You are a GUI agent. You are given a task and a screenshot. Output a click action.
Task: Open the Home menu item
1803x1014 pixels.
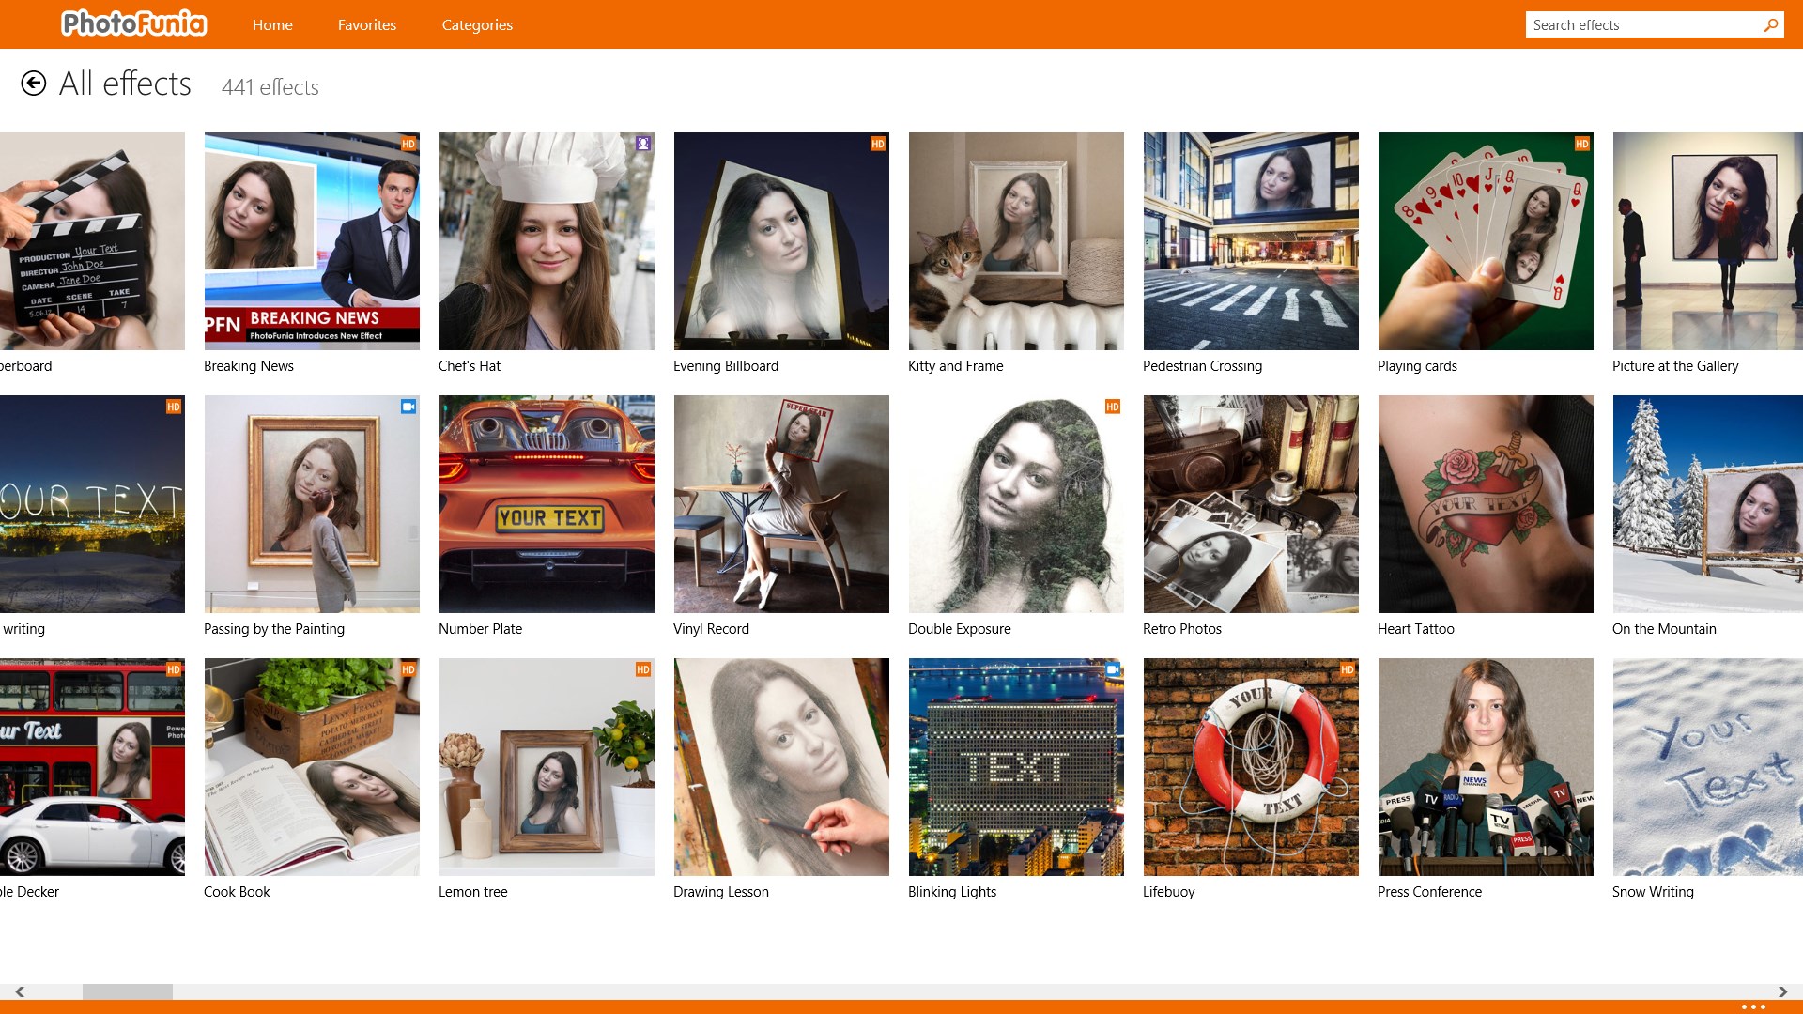[272, 25]
